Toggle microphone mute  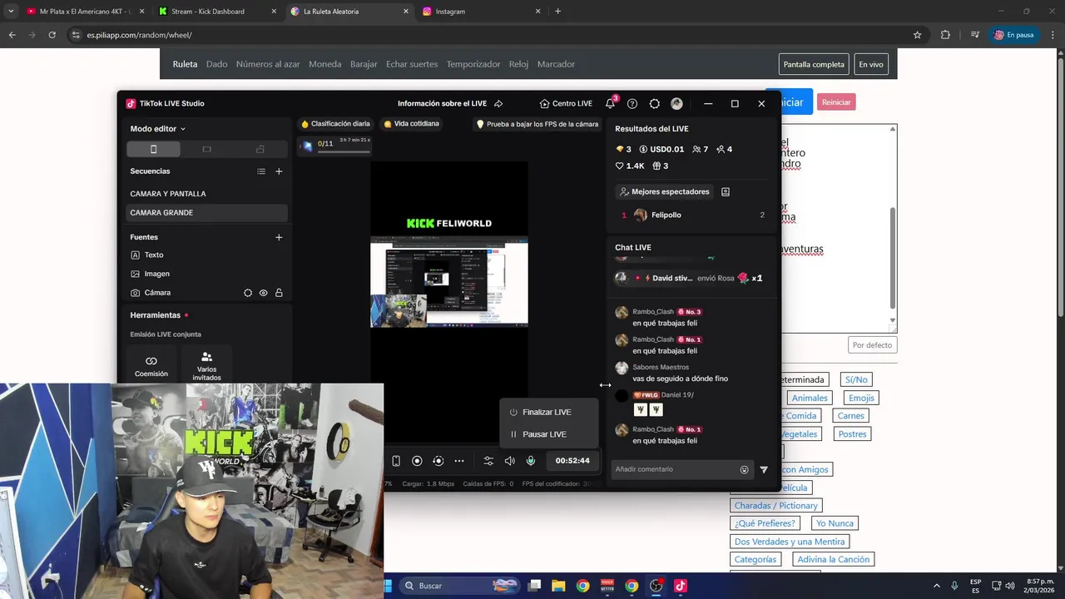coord(531,461)
